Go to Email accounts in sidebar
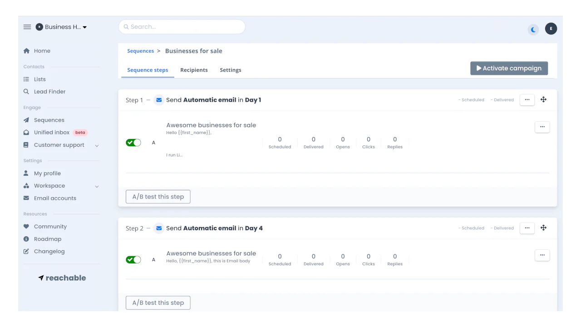Image resolution: width=581 pixels, height=327 pixels. point(55,198)
